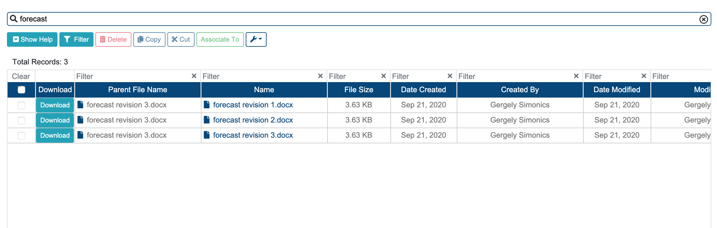Click the Clear filters cell
717x228 pixels.
[21, 76]
